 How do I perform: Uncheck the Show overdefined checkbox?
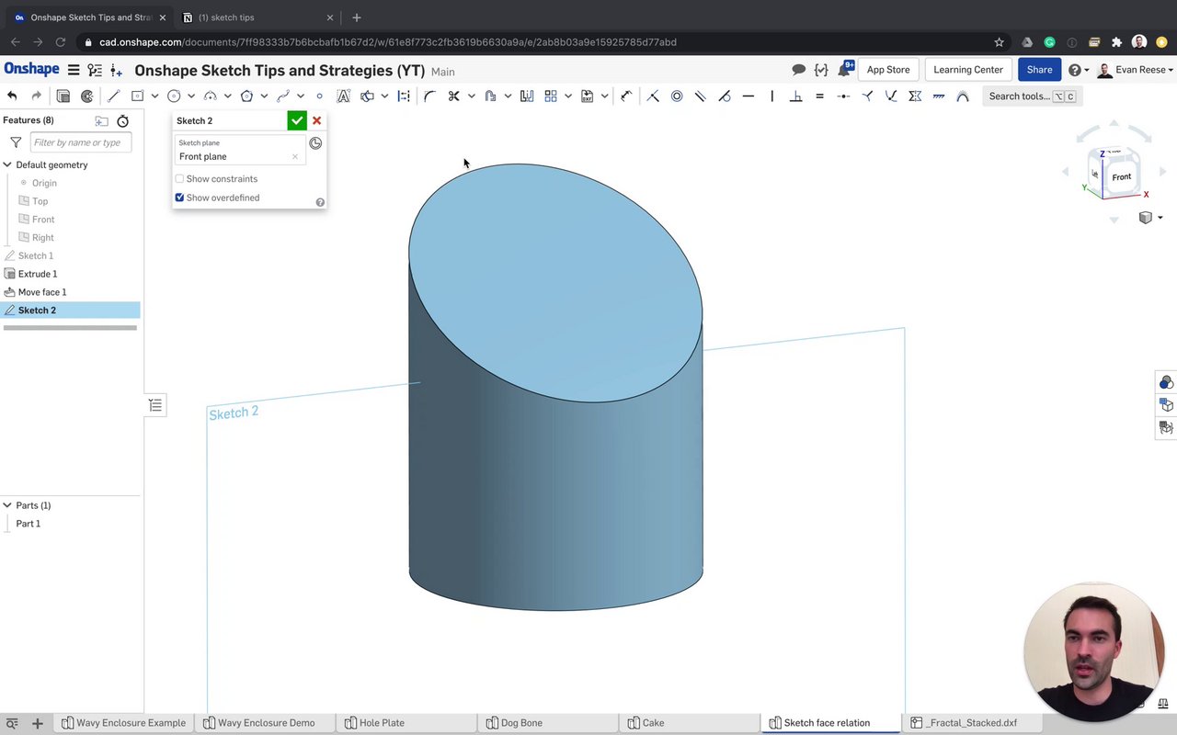(180, 198)
